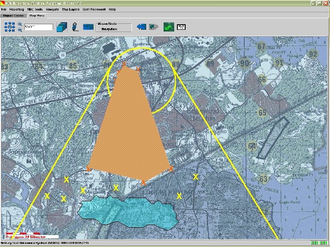
Task: Zoom out with the magnifier minus icon
Action: (20, 30)
